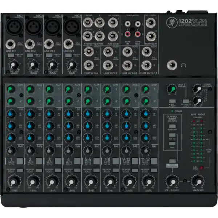Click the LINE IN 7-8 right jack
Viewport: 218px width, 218px height.
coord(108,65)
